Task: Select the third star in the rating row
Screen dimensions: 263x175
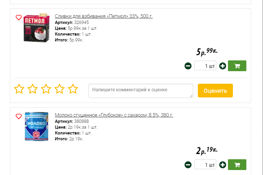Action: [x=45, y=89]
